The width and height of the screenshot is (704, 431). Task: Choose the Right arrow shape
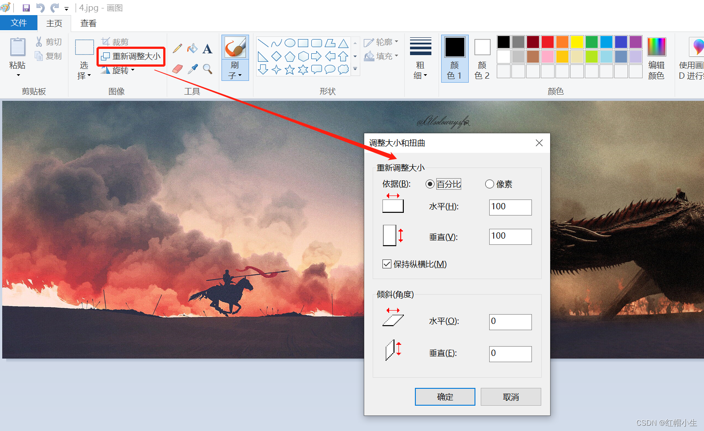[x=317, y=56]
